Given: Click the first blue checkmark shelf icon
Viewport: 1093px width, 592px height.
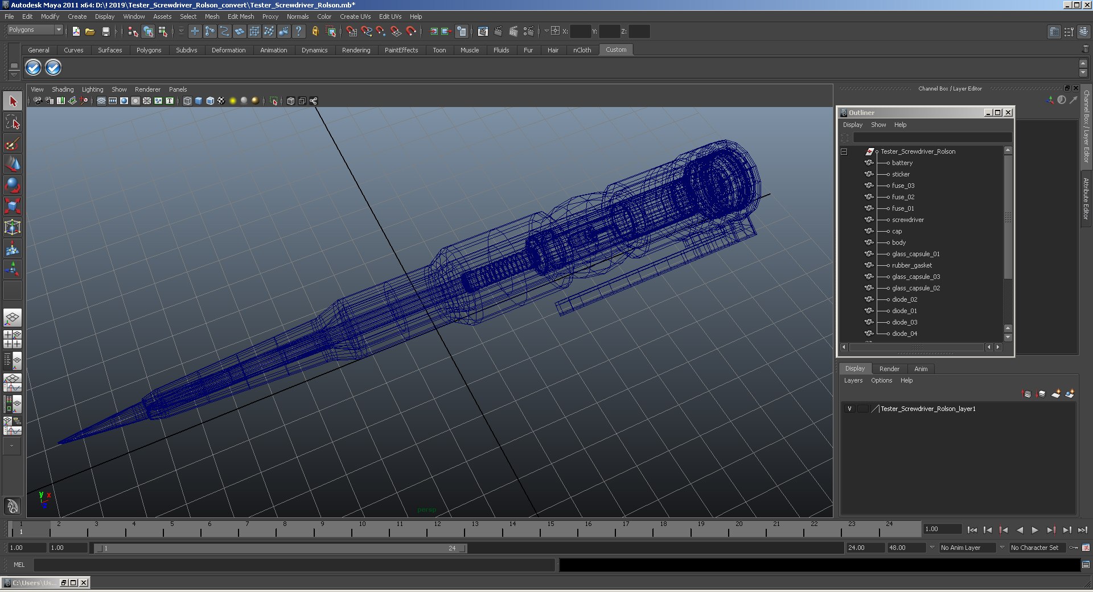Looking at the screenshot, I should coord(34,68).
